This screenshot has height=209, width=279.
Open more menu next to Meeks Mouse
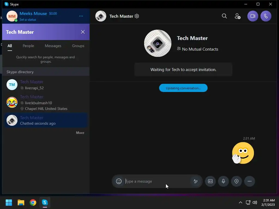tap(81, 16)
